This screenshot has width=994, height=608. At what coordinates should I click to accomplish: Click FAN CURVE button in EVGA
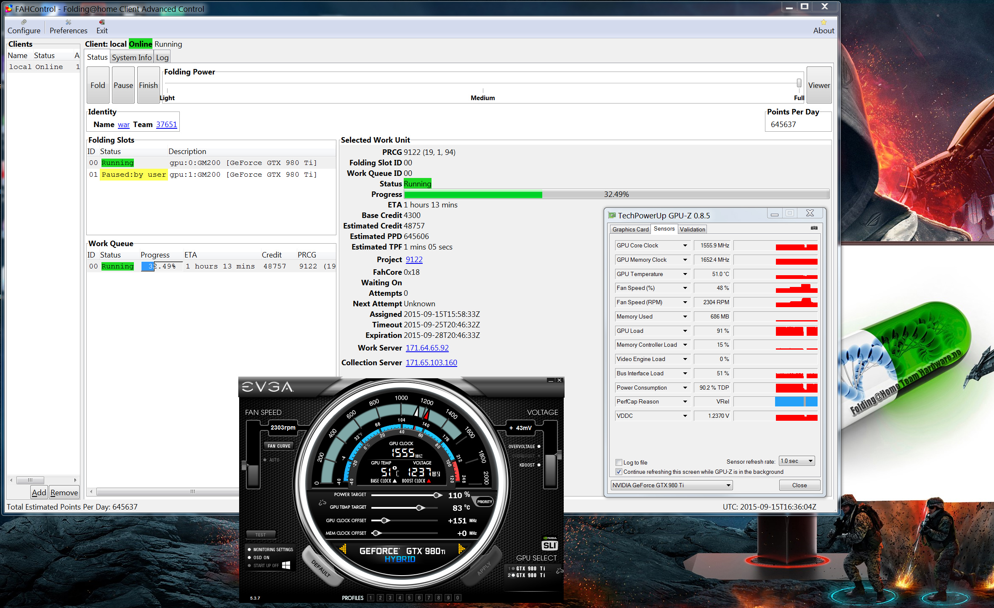coord(279,446)
